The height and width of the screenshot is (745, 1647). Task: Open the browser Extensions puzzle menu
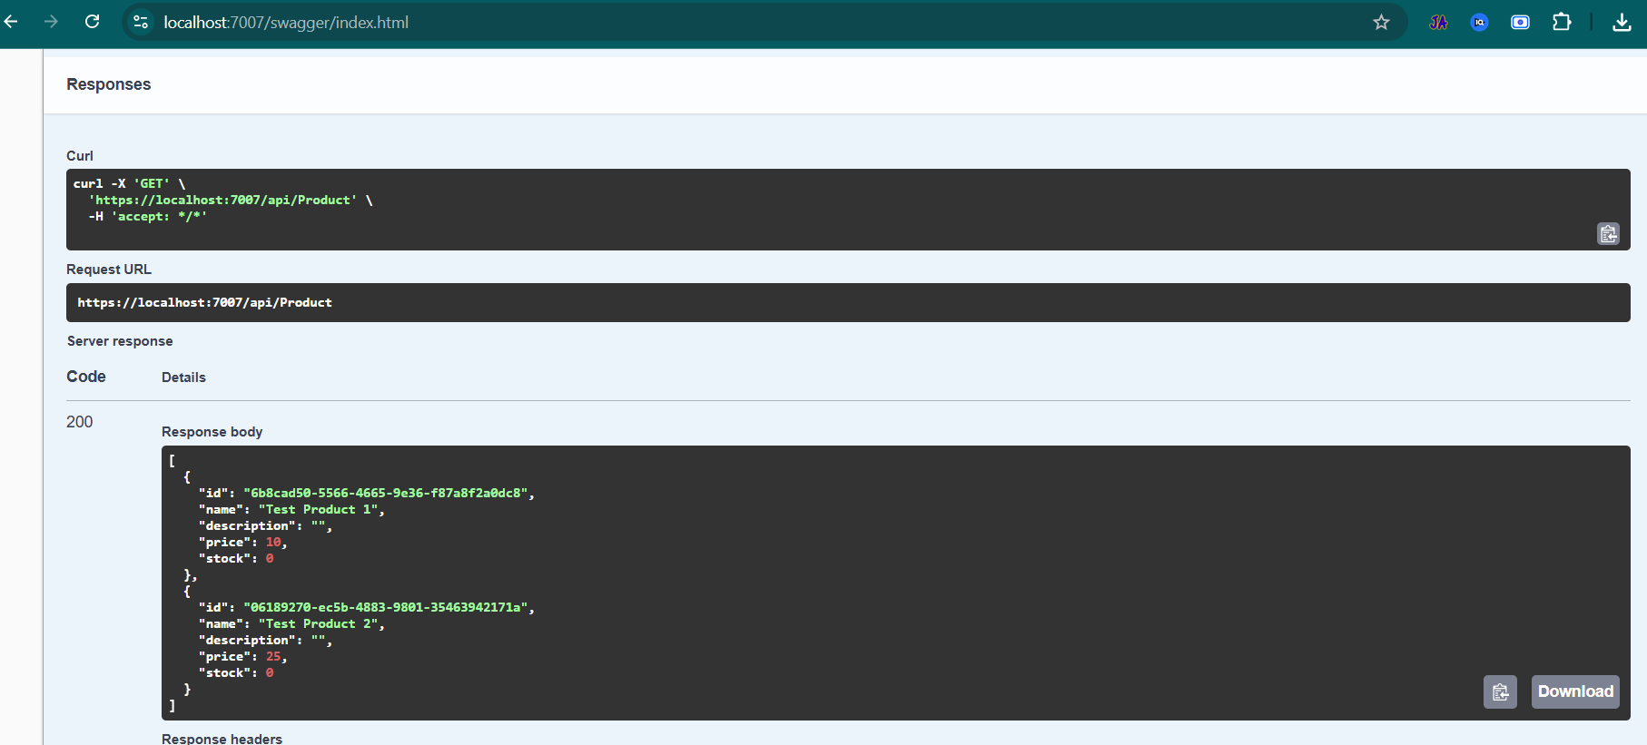(x=1562, y=23)
